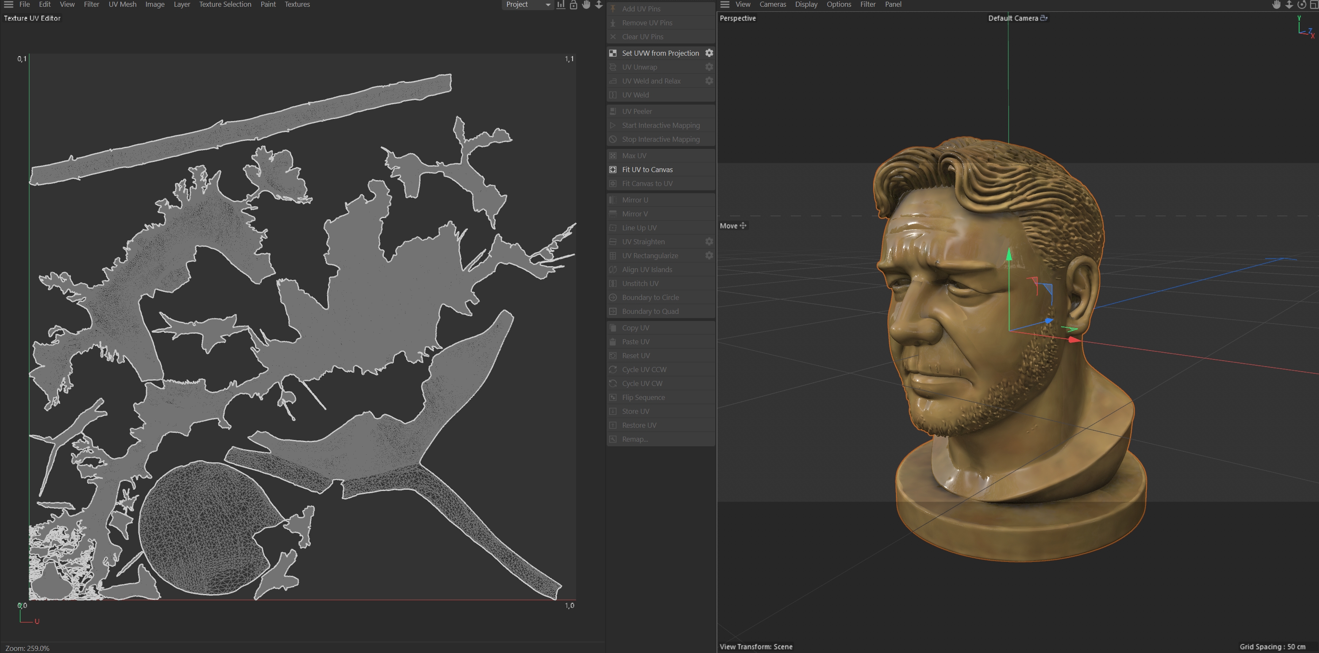Click the green Y-axis arrow handle on the model
This screenshot has width=1319, height=653.
[1009, 254]
